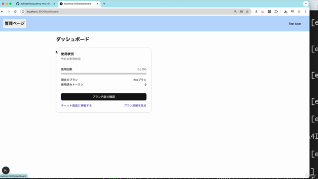Image resolution: width=318 pixels, height=179 pixels.
Task: Follow the プラン詳細を見る link
Action: pyautogui.click(x=135, y=105)
